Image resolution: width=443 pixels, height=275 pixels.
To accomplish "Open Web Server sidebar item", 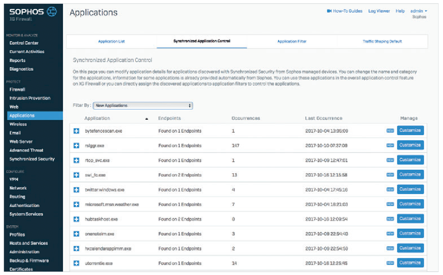I will pyautogui.click(x=21, y=142).
